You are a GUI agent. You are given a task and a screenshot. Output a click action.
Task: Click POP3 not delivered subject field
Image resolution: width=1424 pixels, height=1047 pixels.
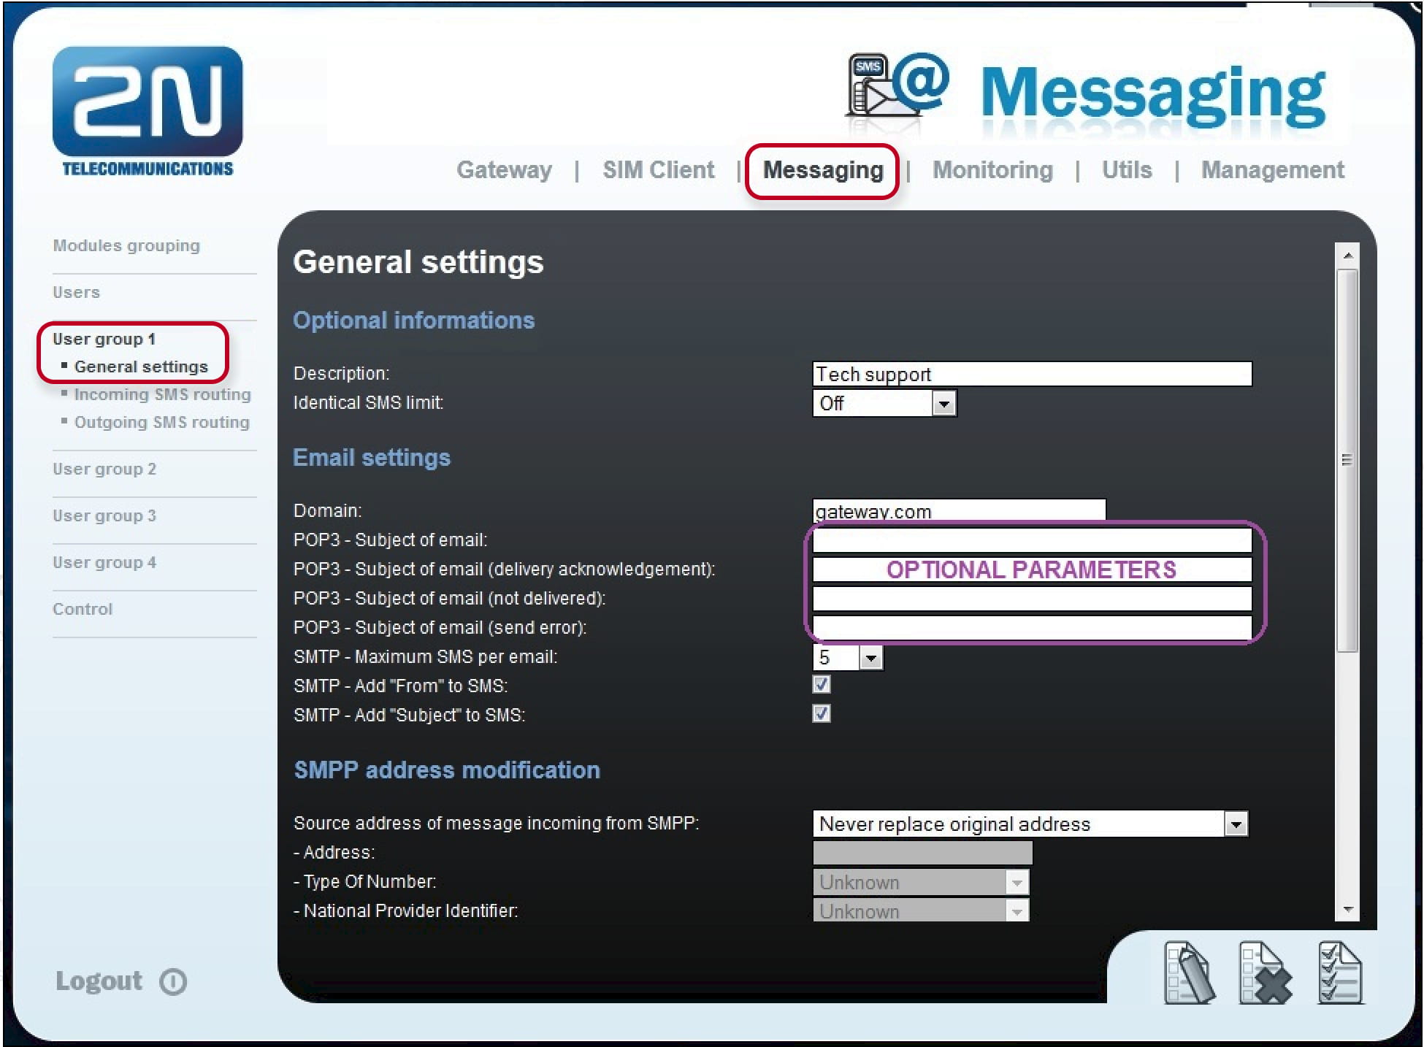pos(1032,599)
